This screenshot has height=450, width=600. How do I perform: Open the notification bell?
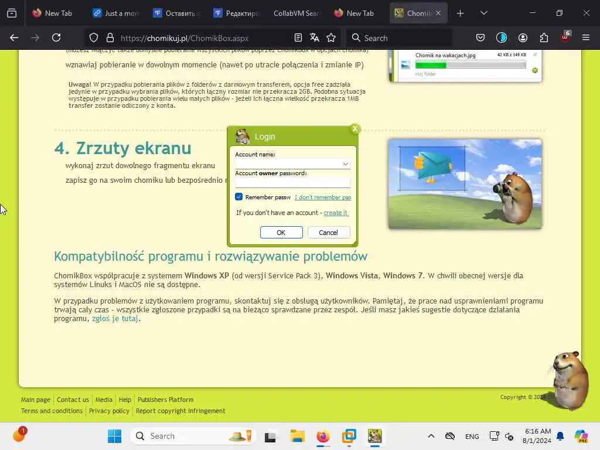point(560,436)
